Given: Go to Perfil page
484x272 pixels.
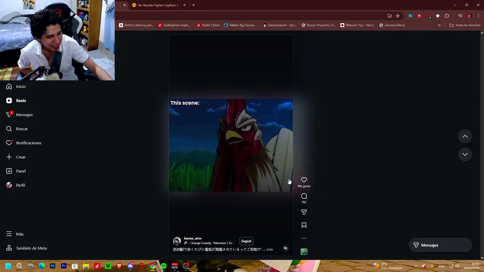Looking at the screenshot, I should click(x=16, y=185).
